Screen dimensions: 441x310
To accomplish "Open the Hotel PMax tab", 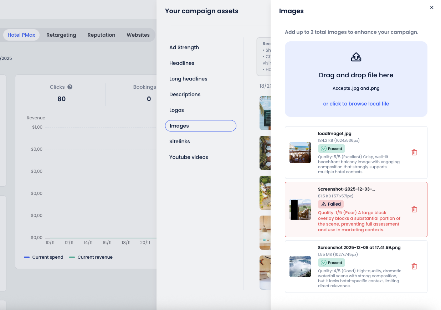I will coord(21,35).
